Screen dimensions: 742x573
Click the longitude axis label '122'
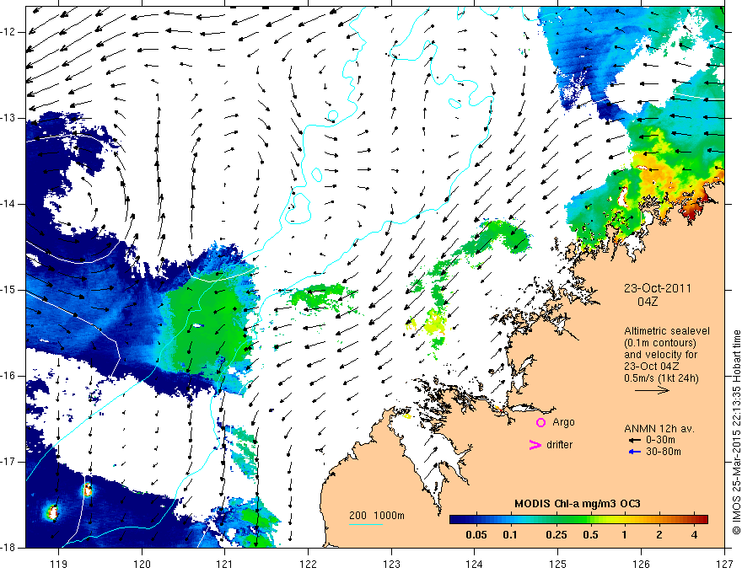click(309, 564)
